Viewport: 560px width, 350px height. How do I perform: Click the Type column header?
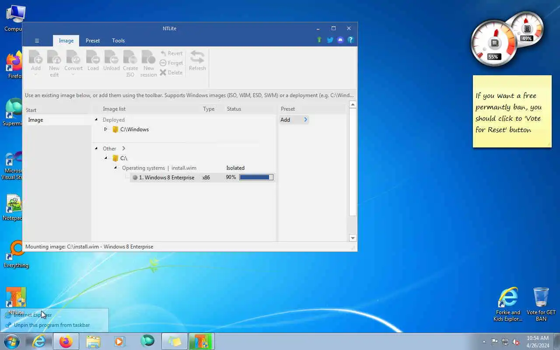(209, 109)
